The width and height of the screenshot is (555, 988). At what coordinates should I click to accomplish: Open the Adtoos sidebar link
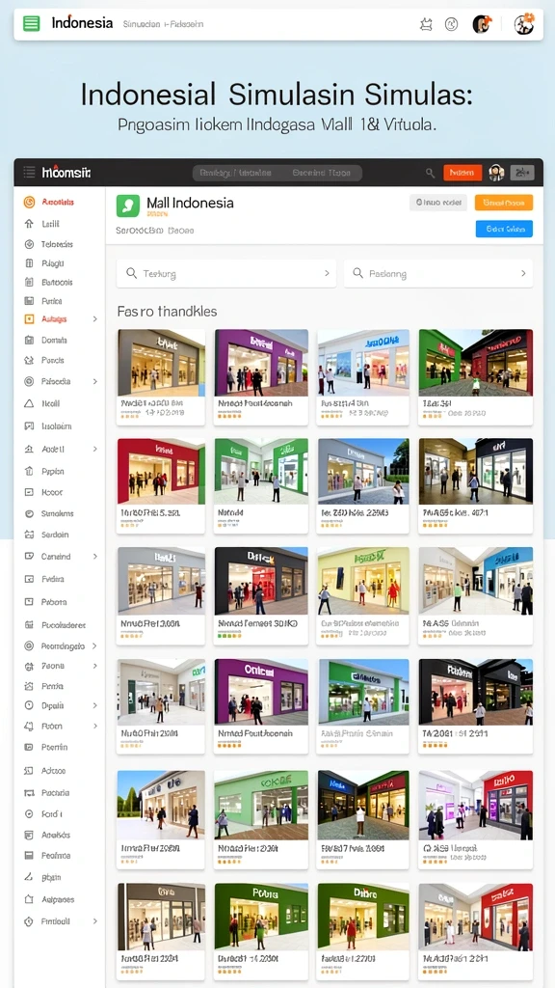point(54,771)
